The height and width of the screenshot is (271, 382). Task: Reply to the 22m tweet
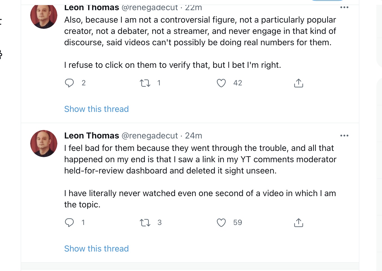69,83
